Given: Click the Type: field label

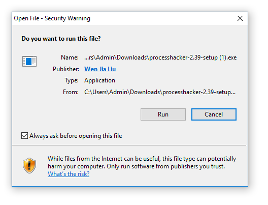Looking at the screenshot, I should (x=72, y=80).
